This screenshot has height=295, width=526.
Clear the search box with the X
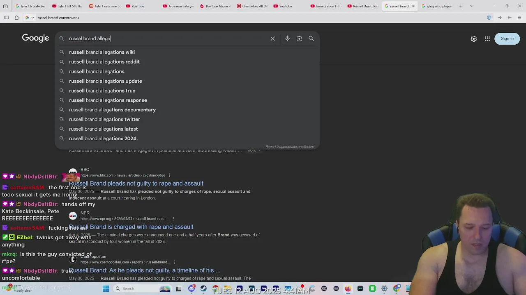tap(272, 39)
